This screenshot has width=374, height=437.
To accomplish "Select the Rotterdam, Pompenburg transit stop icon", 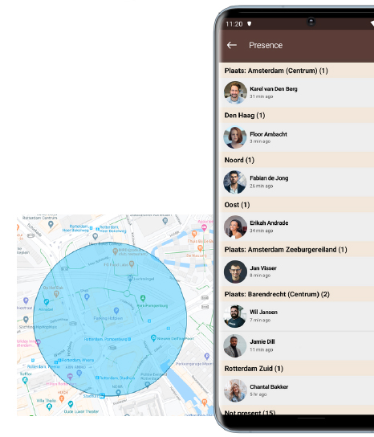I will [x=129, y=339].
